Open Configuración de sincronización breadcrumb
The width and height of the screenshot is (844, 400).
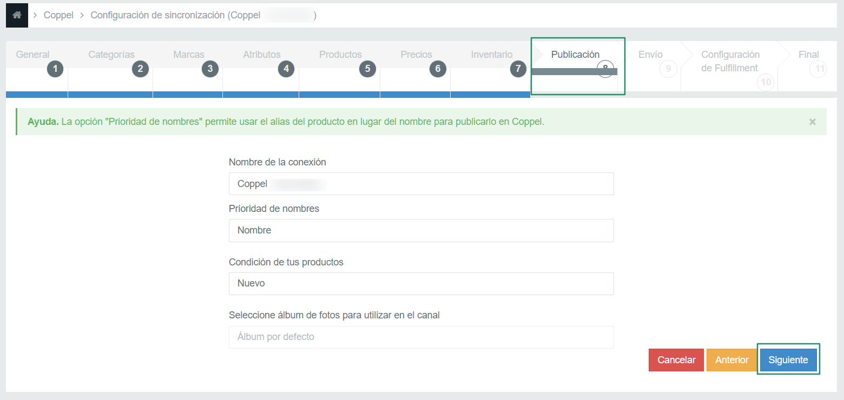(203, 15)
